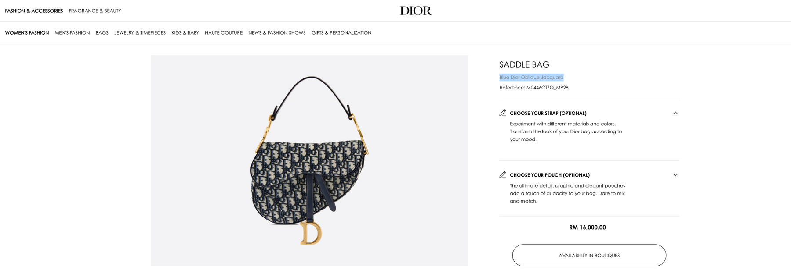The image size is (791, 270).
Task: Open News & Fashion Shows menu
Action: coord(277,33)
